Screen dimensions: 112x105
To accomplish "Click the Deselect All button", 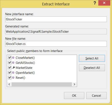I will [92, 68].
